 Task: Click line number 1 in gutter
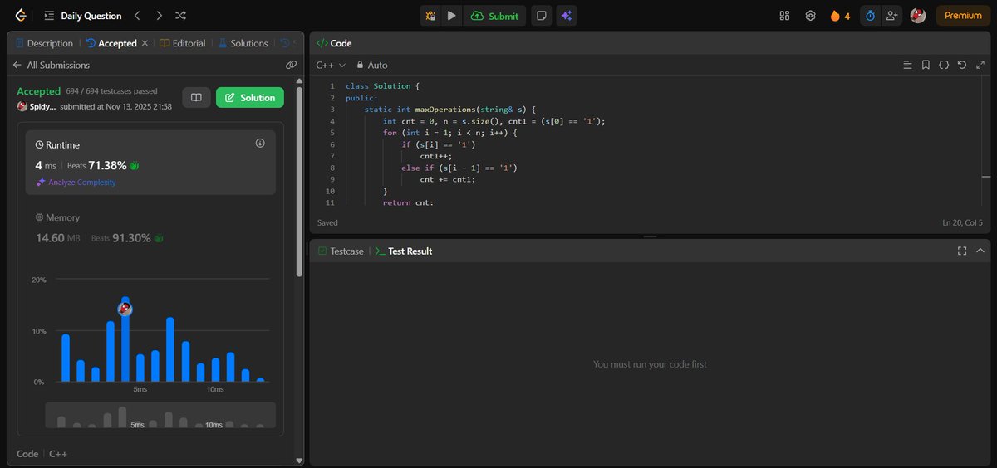coord(332,86)
